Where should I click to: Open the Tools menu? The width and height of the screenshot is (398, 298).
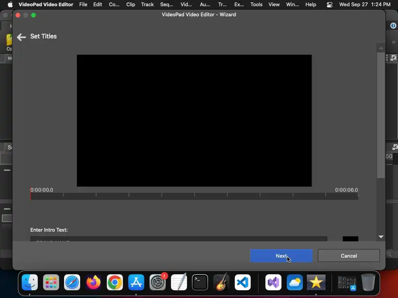pos(257,5)
